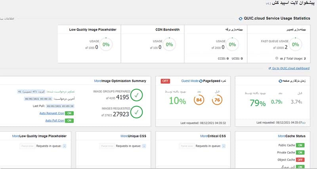Click Fast Queue Usage 0% progress ring

coord(295,44)
